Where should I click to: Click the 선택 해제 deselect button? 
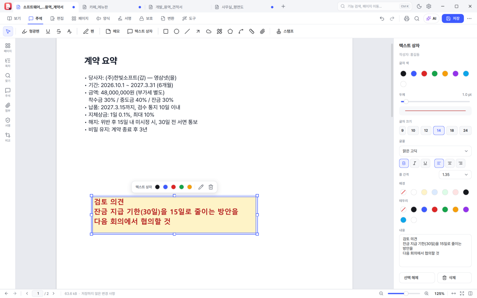pos(417,278)
